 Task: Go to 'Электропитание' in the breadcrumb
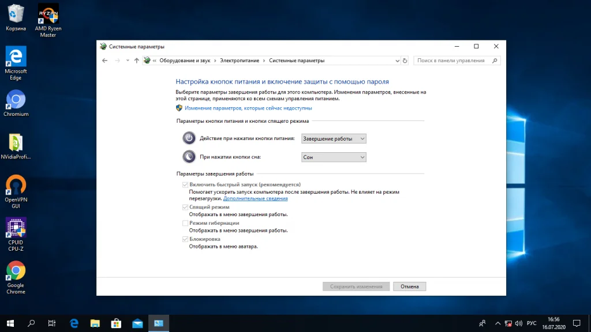(x=240, y=61)
